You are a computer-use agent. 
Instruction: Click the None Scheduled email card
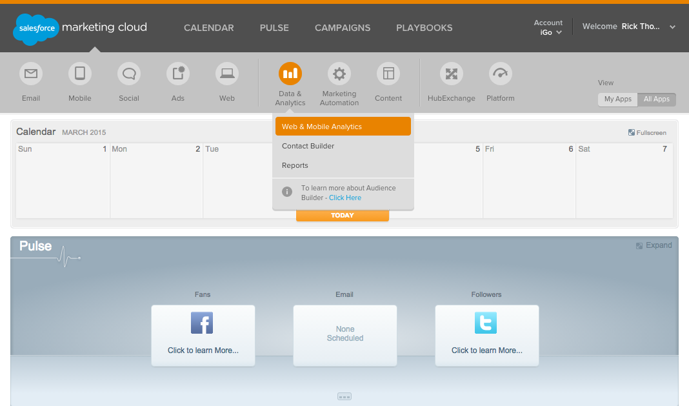345,336
